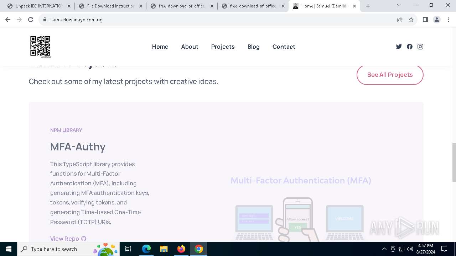Open browser side panel icon
This screenshot has height=256, width=456.
coord(425,20)
